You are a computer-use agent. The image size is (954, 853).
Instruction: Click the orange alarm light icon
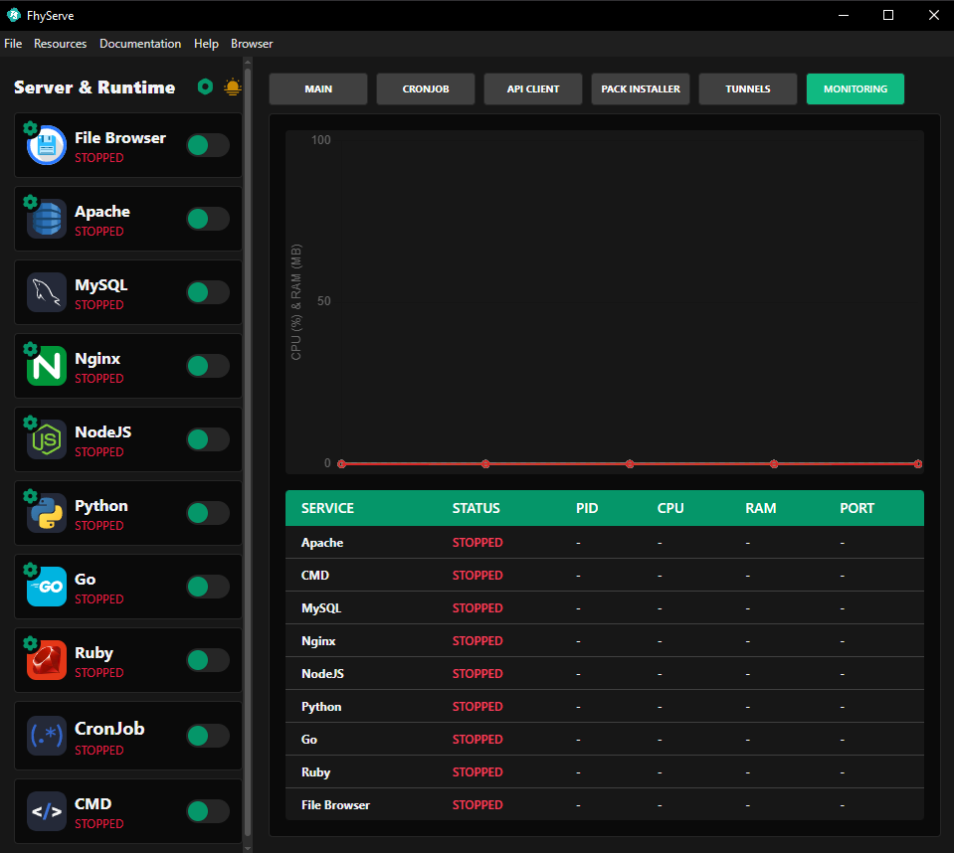point(233,86)
